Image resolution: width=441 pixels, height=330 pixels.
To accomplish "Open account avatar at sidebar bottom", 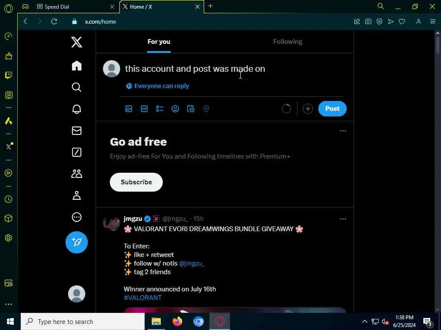I will (77, 294).
